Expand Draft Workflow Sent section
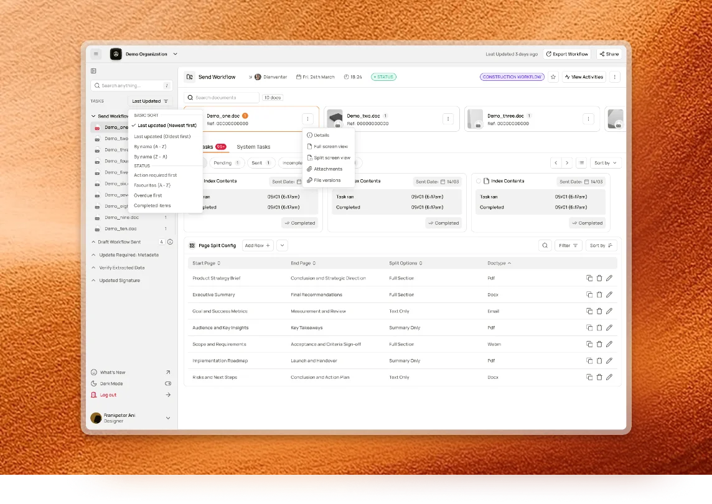Screen dimensions: 712x504 click(x=93, y=242)
